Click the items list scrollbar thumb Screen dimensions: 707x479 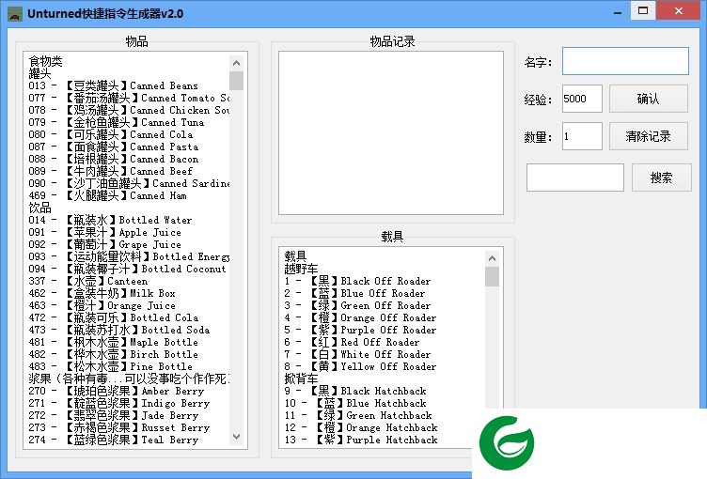point(236,81)
